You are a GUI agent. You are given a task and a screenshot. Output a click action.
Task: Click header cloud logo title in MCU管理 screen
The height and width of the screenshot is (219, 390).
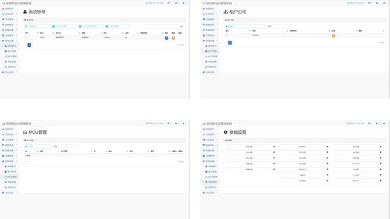pos(16,123)
